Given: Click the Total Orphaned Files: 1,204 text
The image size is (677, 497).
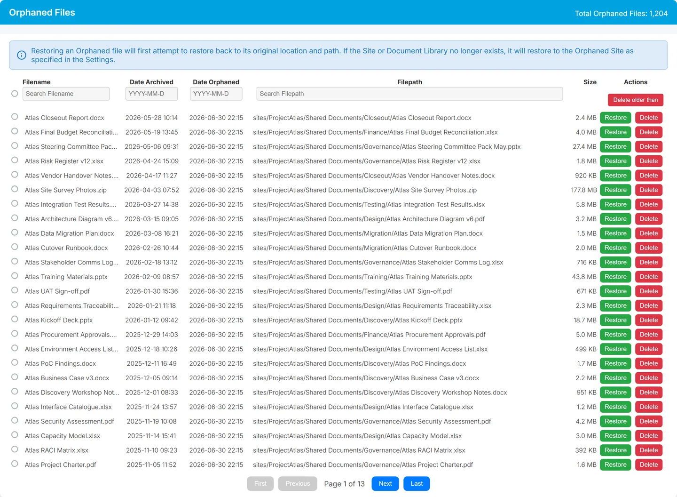Looking at the screenshot, I should [x=621, y=13].
